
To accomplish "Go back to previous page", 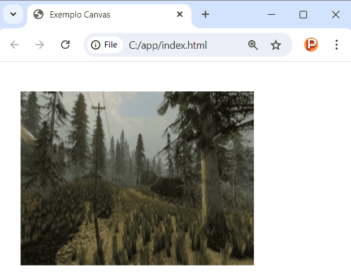I will tap(15, 45).
